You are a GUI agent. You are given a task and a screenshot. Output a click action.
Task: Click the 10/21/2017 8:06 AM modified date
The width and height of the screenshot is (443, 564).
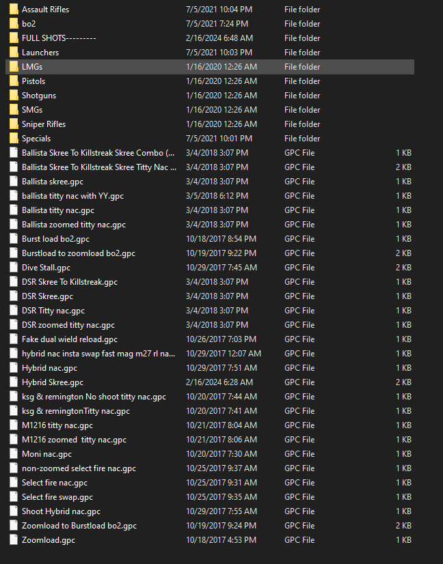pyautogui.click(x=221, y=440)
